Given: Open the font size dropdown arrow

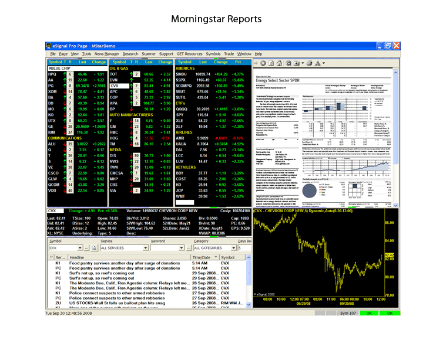Looking at the screenshot, I should coord(324,63).
